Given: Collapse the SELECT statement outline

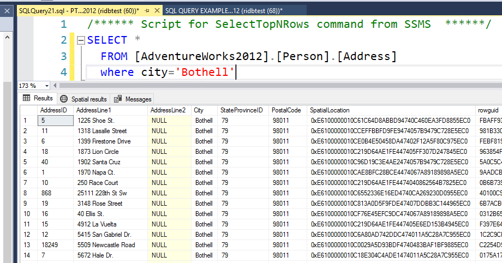Looking at the screenshot, I should click(81, 40).
